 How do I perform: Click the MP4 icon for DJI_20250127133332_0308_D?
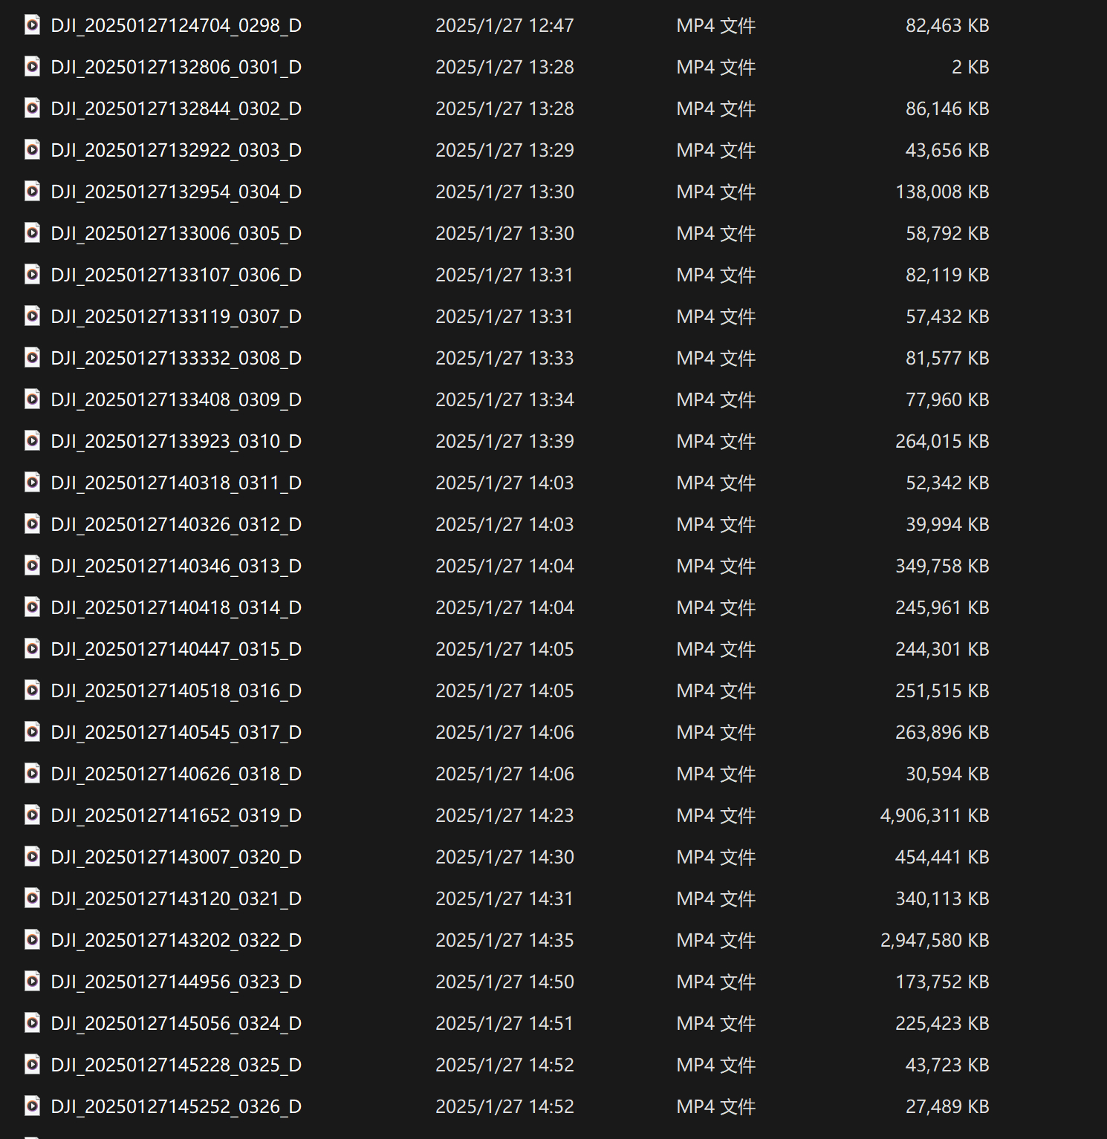click(x=32, y=358)
